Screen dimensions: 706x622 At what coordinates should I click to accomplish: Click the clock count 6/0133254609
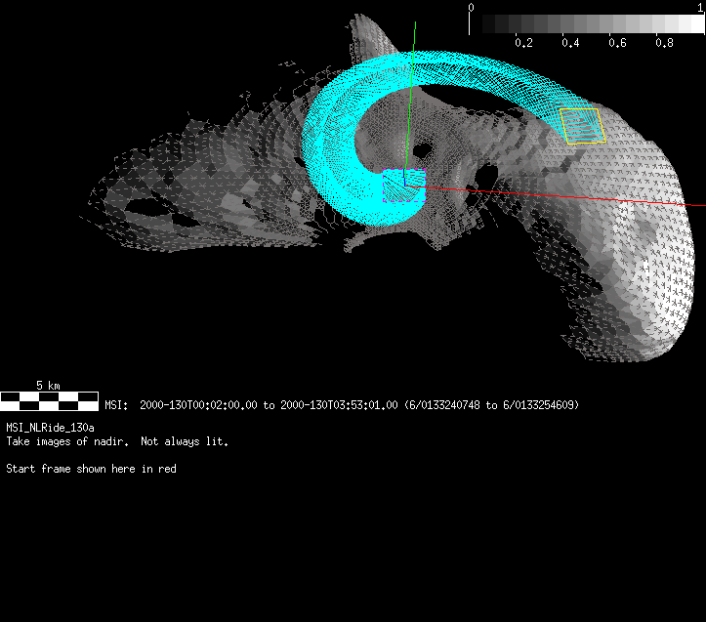[x=538, y=405]
